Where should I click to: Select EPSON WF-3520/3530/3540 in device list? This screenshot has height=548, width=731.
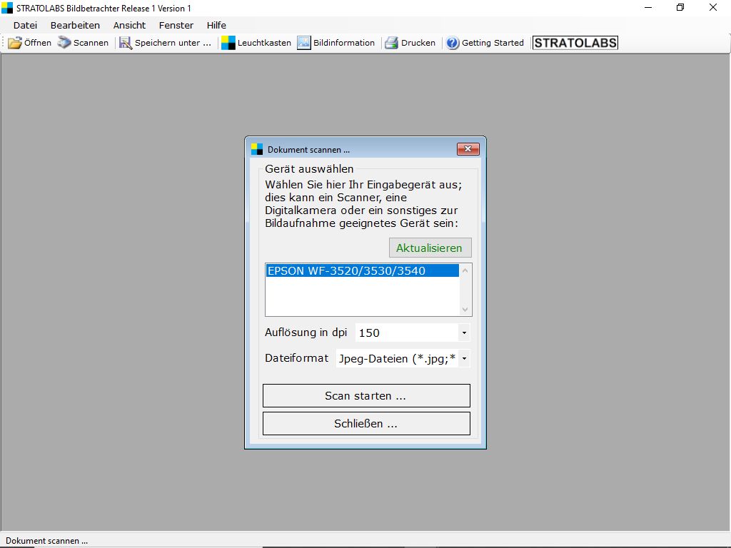(x=363, y=270)
